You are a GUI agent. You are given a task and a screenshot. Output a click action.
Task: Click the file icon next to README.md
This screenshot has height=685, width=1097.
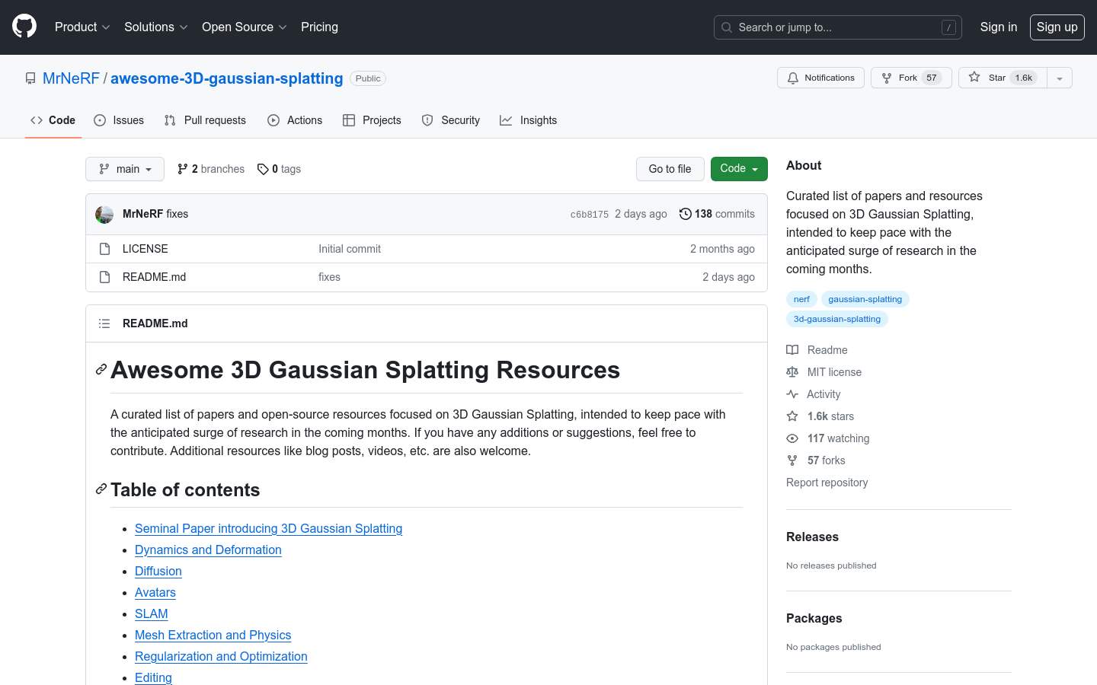point(104,277)
